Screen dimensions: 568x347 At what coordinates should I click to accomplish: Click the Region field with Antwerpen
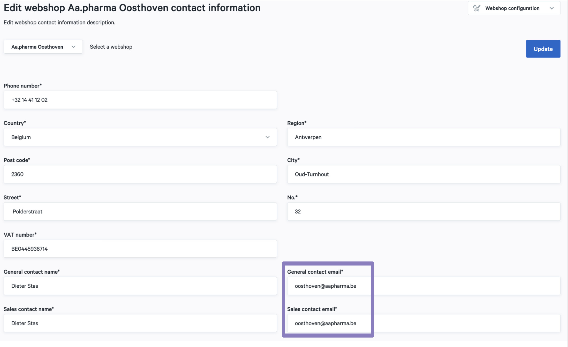[x=424, y=137]
